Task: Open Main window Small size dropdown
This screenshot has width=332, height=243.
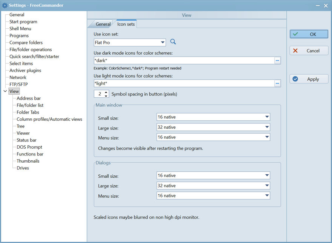Action: click(x=267, y=117)
